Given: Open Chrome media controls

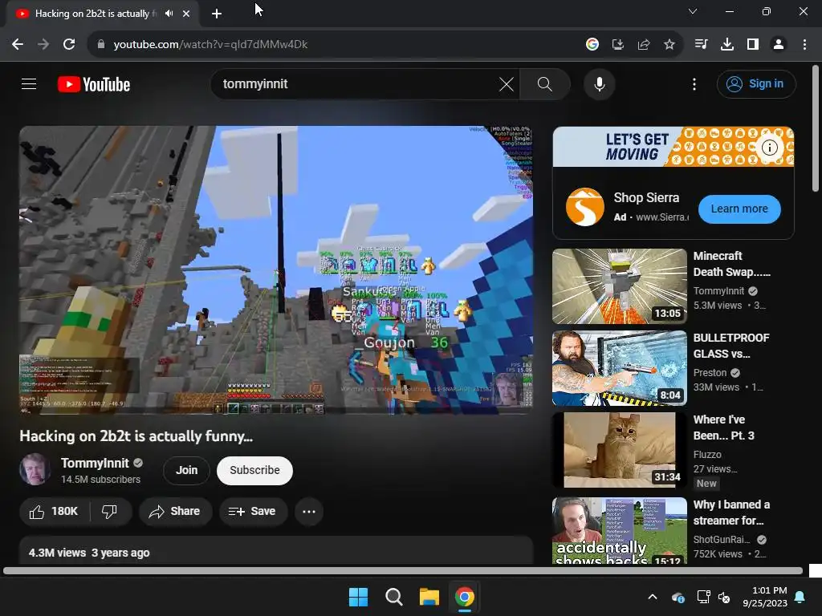Looking at the screenshot, I should coord(701,45).
